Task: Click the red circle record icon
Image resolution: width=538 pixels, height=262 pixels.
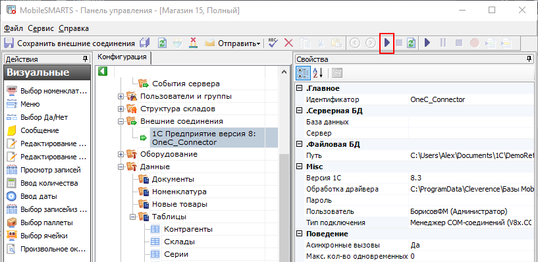Action: tap(475, 43)
